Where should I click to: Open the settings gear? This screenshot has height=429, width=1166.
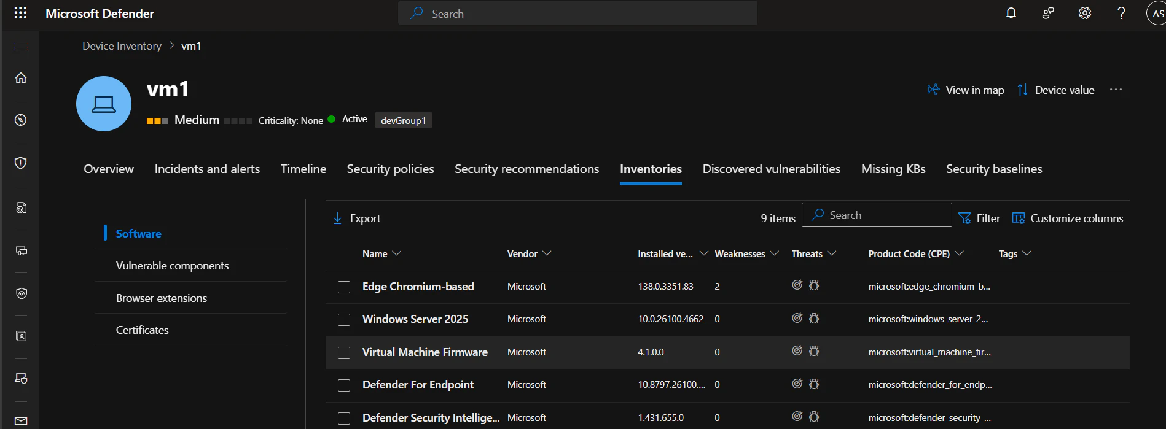pos(1085,13)
